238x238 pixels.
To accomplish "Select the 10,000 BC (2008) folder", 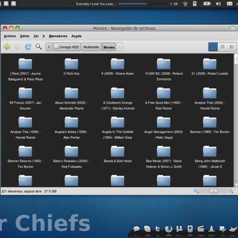I will tap(164, 70).
